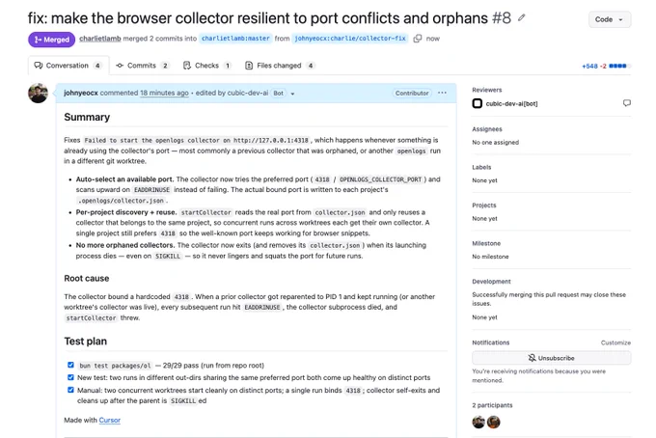Expand the comment edit history dropdown

[x=292, y=94]
